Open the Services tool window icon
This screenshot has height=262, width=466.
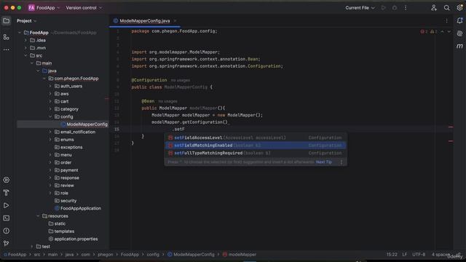click(7, 180)
